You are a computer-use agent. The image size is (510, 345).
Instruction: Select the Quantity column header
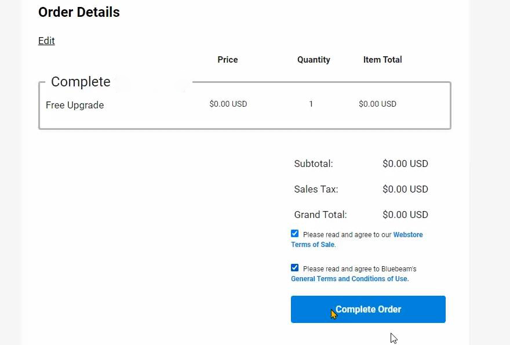[314, 60]
